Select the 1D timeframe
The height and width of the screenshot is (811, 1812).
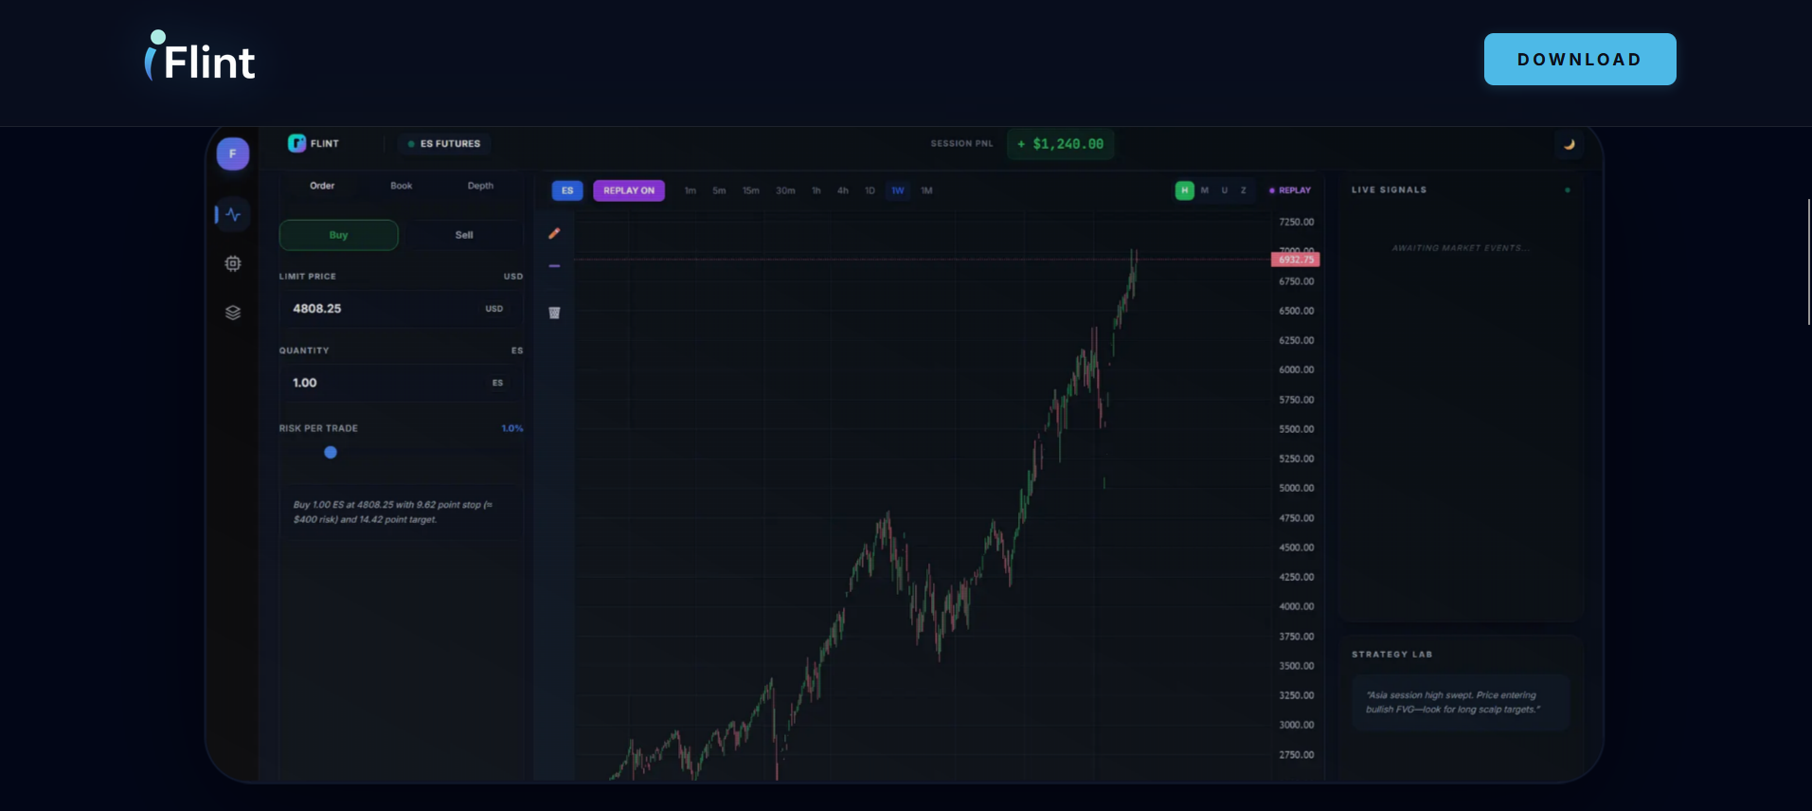click(x=870, y=190)
